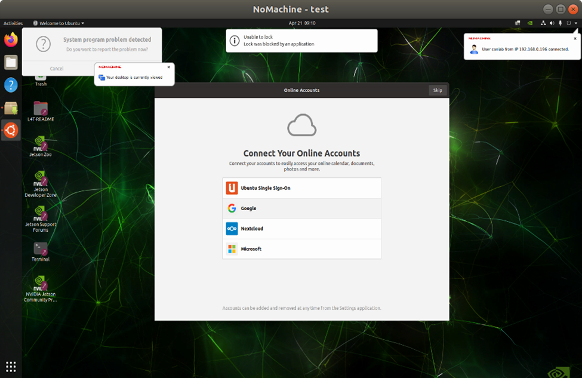Viewport: 582px width, 378px height.
Task: Click the microphone icon in top bar
Action: tap(560, 23)
